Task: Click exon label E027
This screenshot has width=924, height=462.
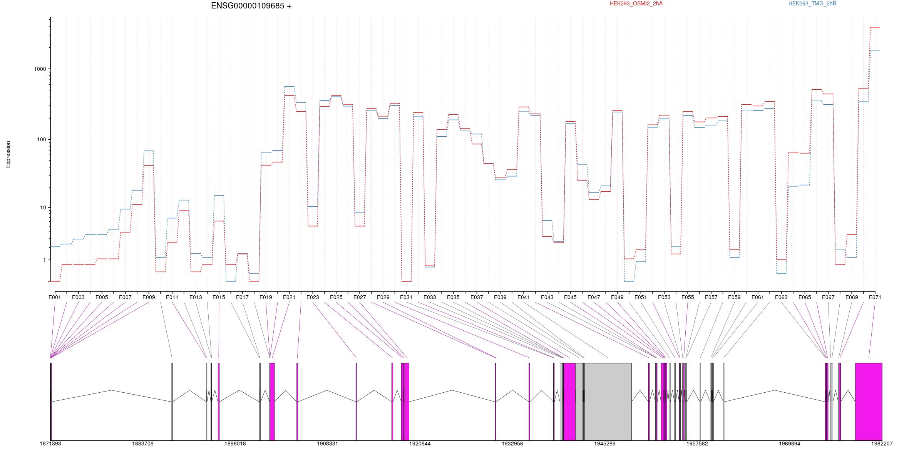Action: tap(360, 297)
